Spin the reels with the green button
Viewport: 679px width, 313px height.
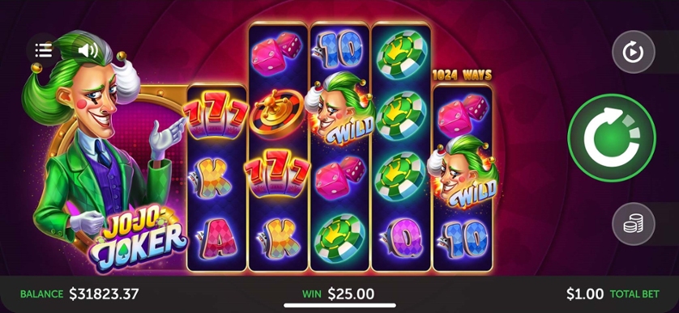(612, 138)
